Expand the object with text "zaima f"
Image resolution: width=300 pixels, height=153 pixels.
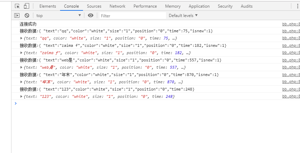coord(22,53)
